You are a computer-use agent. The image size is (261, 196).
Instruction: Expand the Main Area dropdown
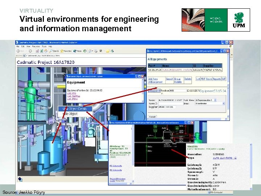215,100
